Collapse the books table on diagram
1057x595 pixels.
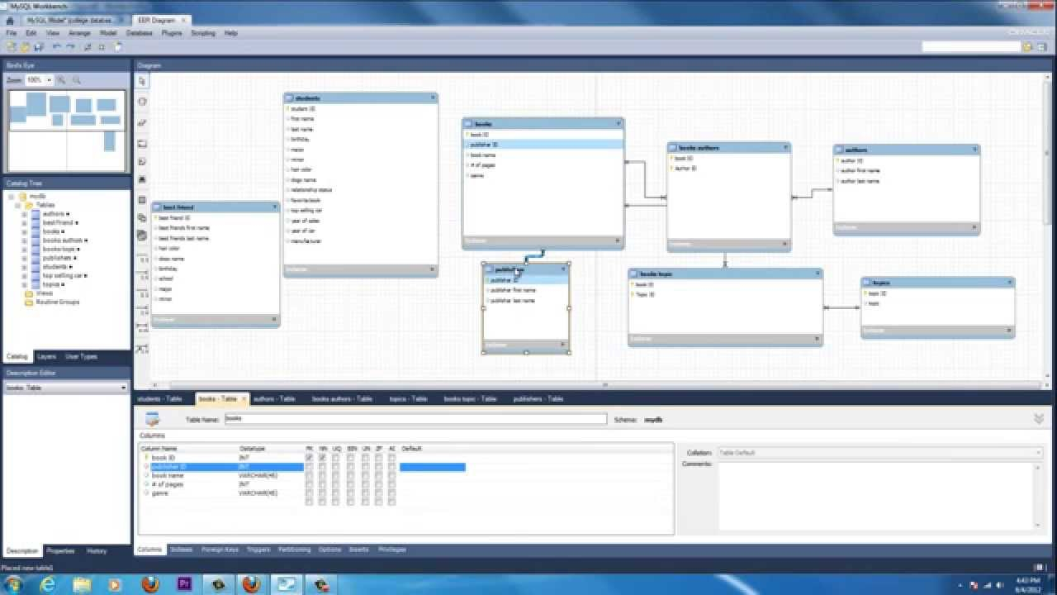click(x=619, y=123)
